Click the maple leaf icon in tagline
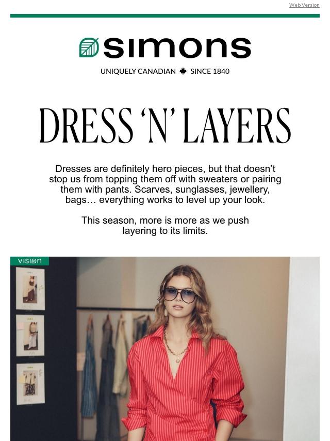The height and width of the screenshot is (441, 330). tap(183, 71)
